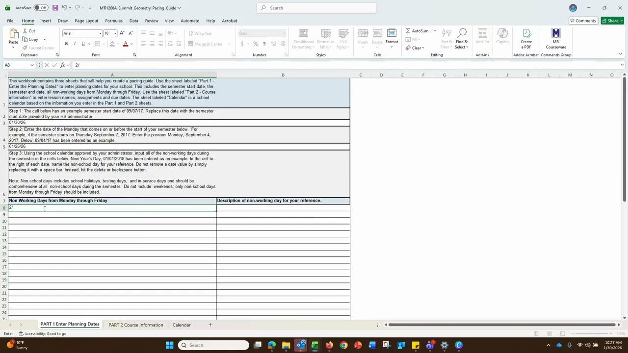628x353 pixels.
Task: Open the Acrobat ribbon tab
Action: (230, 21)
